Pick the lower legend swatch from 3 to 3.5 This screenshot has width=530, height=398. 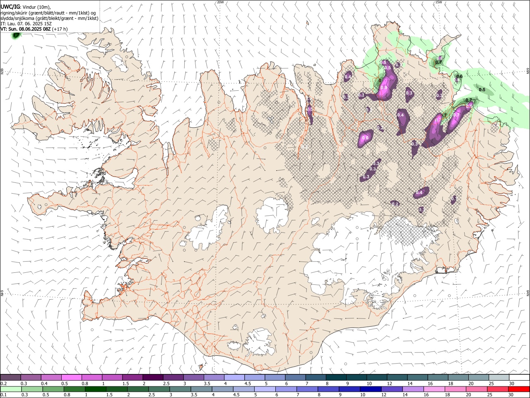[x=181, y=389]
